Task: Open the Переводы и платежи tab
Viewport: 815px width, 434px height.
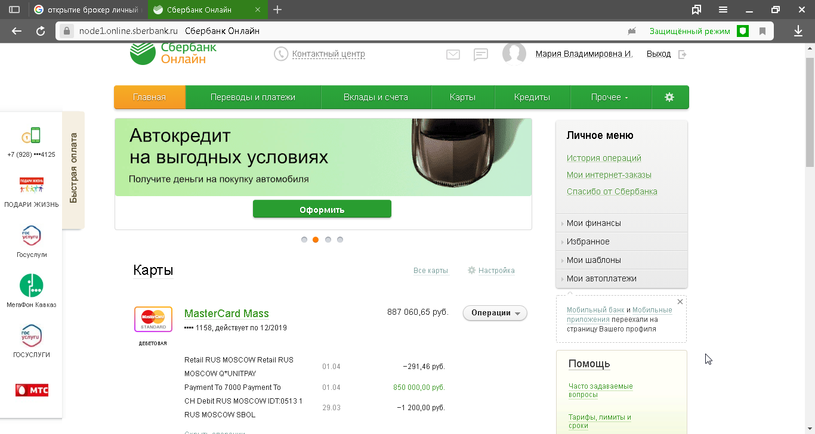Action: click(253, 97)
